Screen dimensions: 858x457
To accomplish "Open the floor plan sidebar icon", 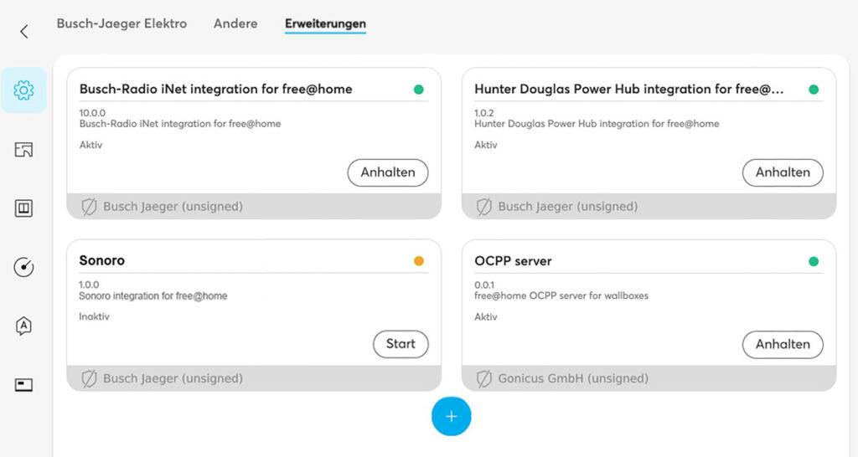I will 23,149.
